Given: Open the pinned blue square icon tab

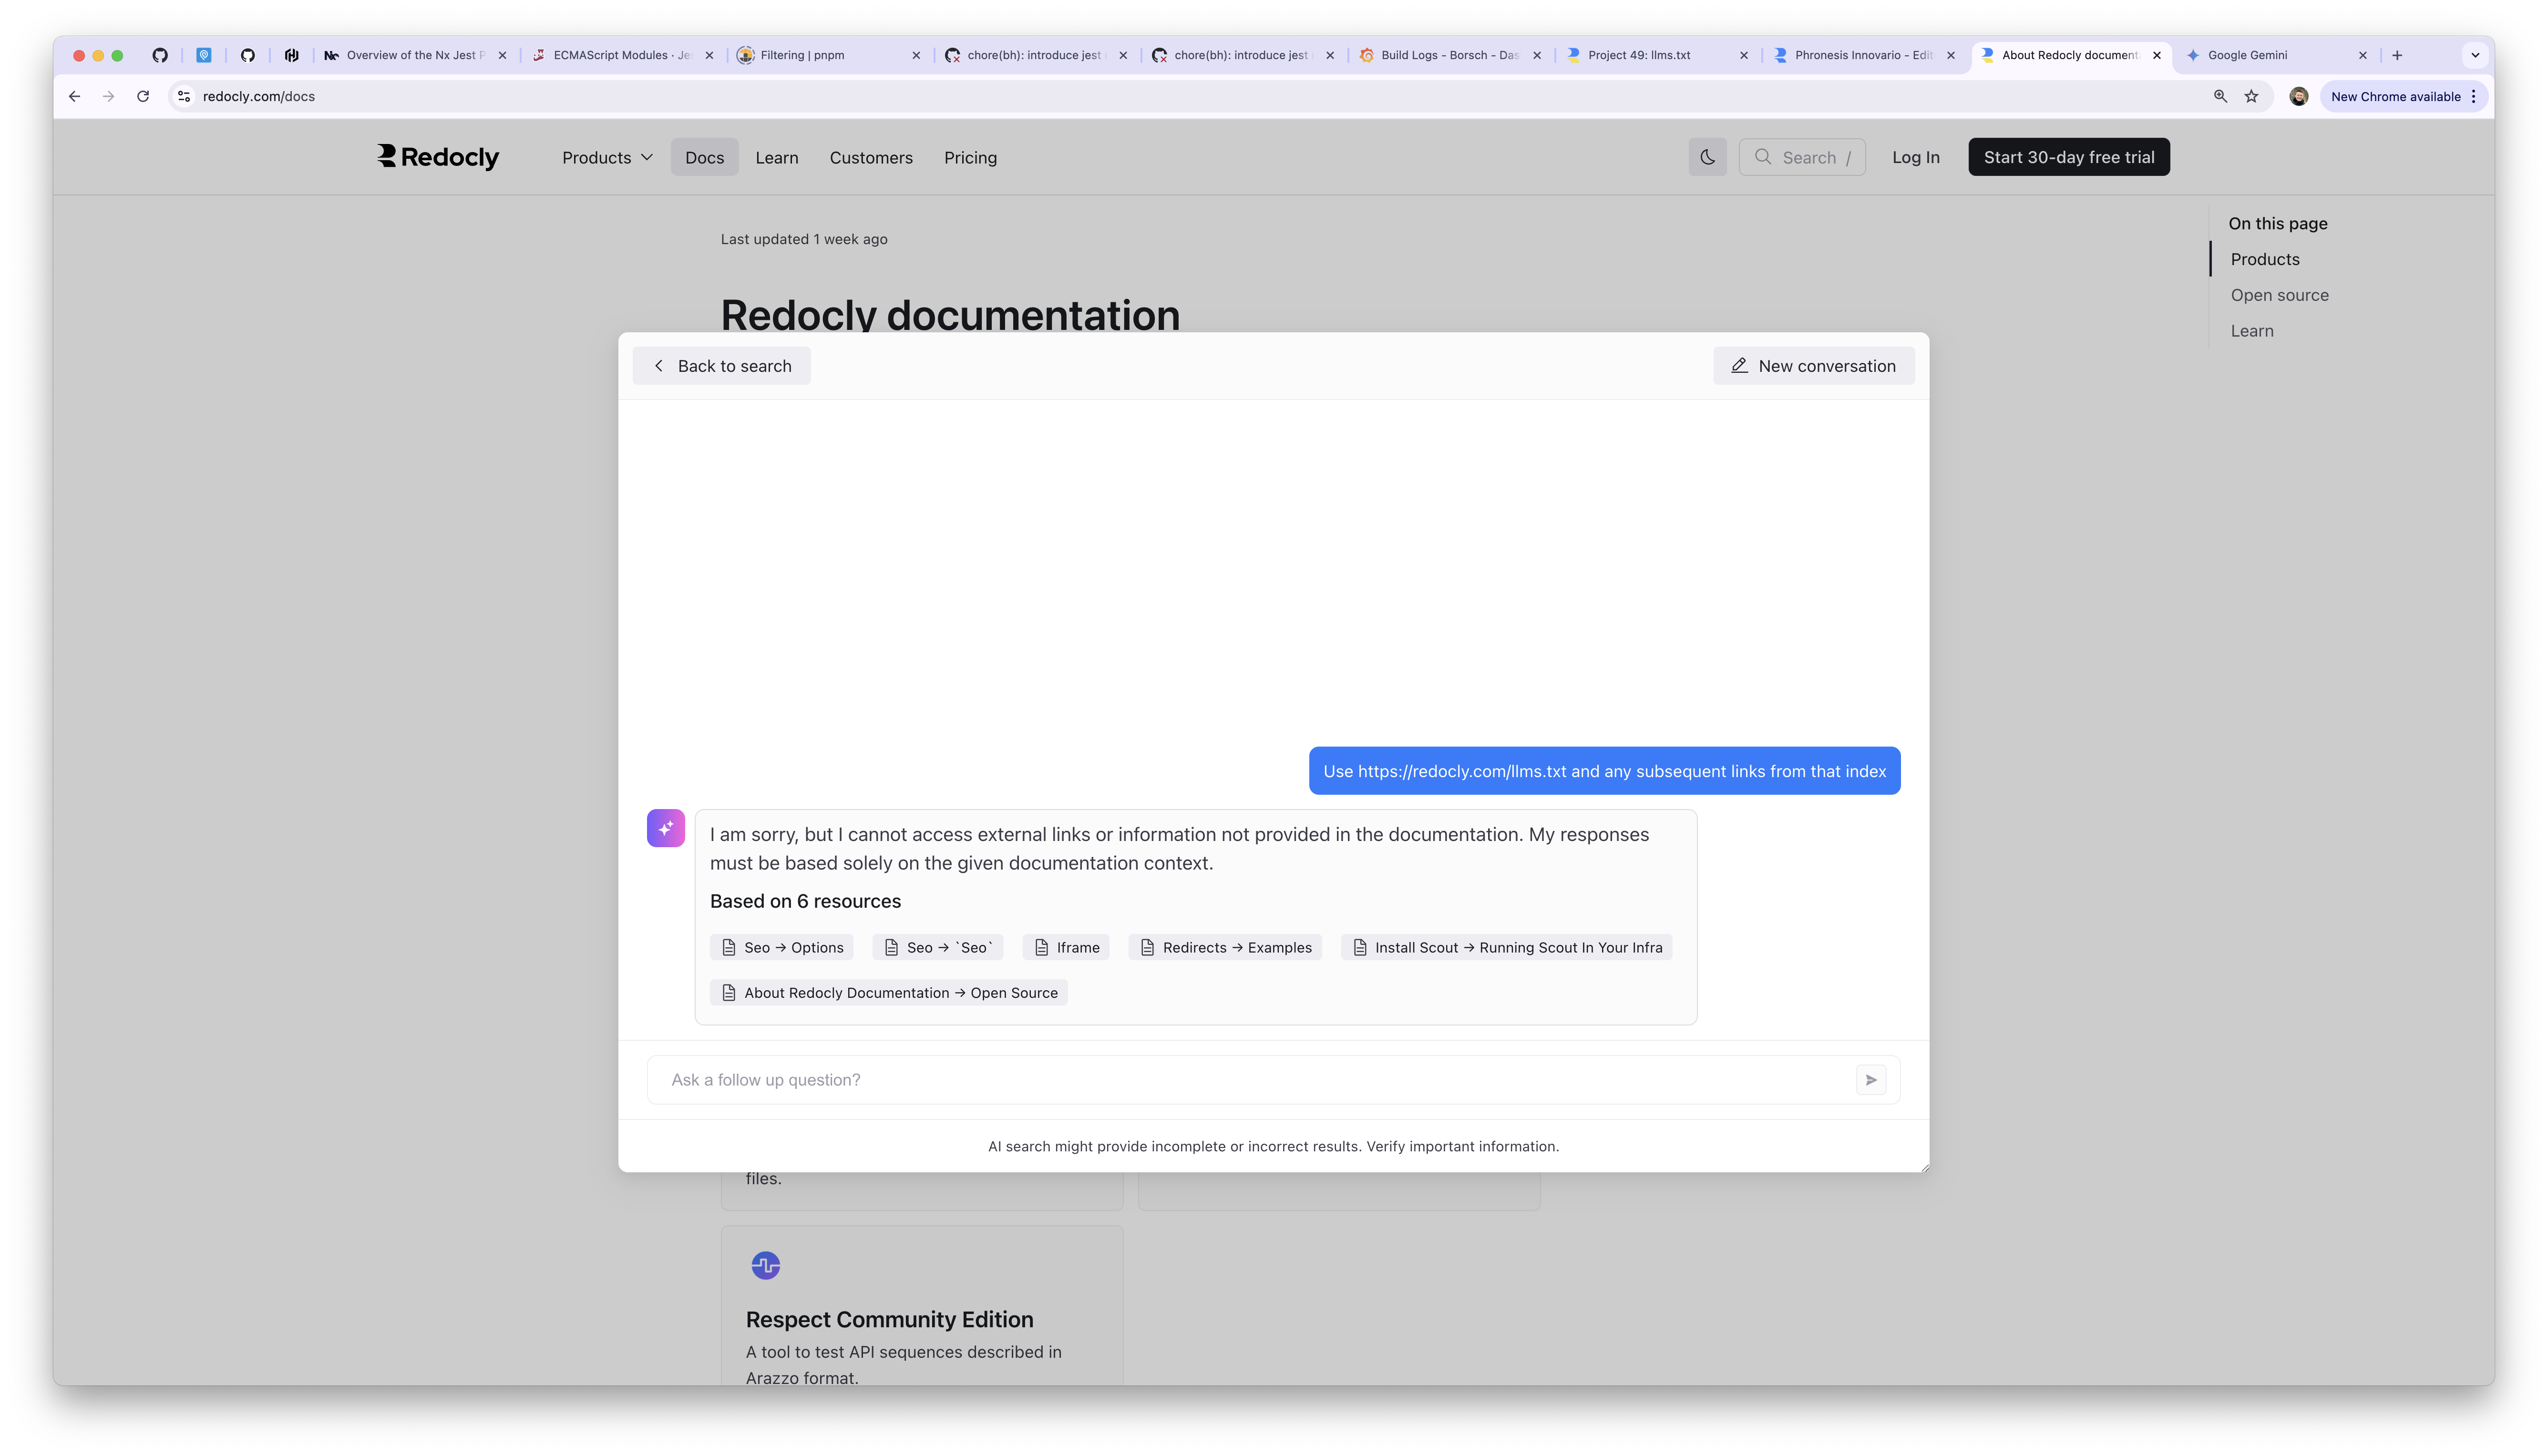Looking at the screenshot, I should click(x=204, y=55).
